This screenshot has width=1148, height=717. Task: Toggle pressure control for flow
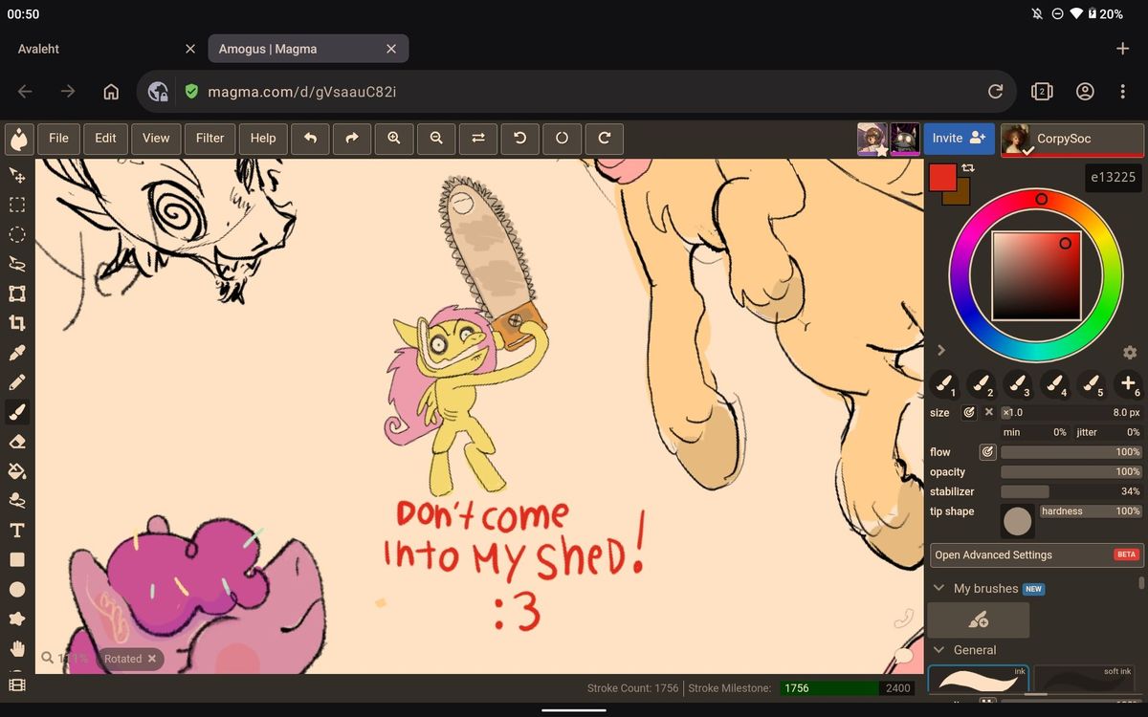988,452
